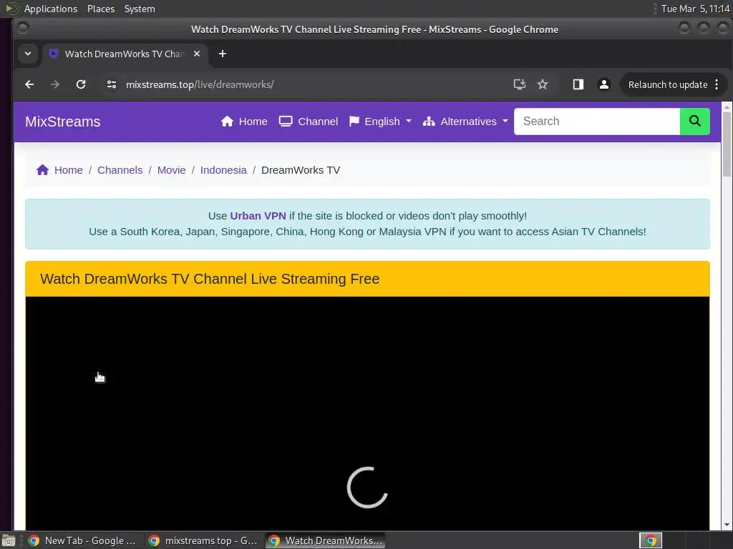Click into the Search input field

(597, 122)
